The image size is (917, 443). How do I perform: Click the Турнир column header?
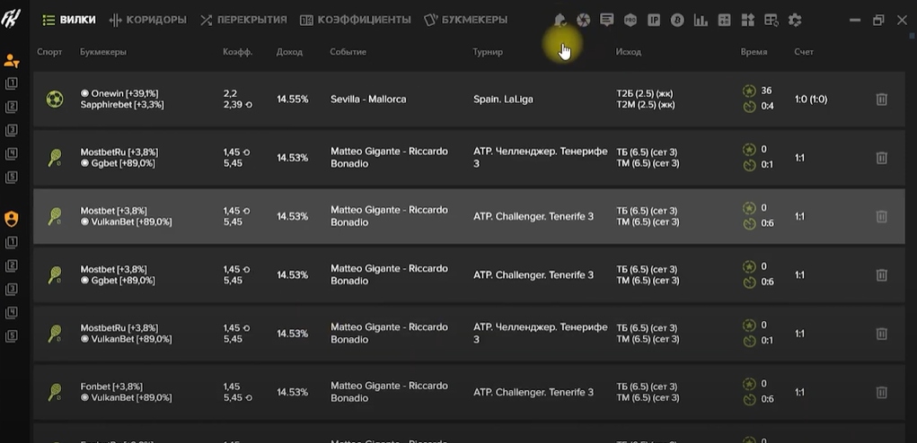488,52
